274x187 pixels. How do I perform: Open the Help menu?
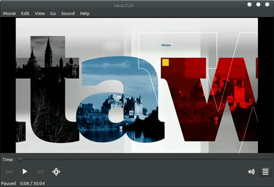(85, 13)
